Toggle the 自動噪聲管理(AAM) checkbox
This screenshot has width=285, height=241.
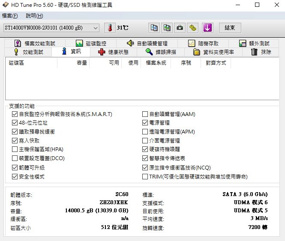pyautogui.click(x=145, y=114)
